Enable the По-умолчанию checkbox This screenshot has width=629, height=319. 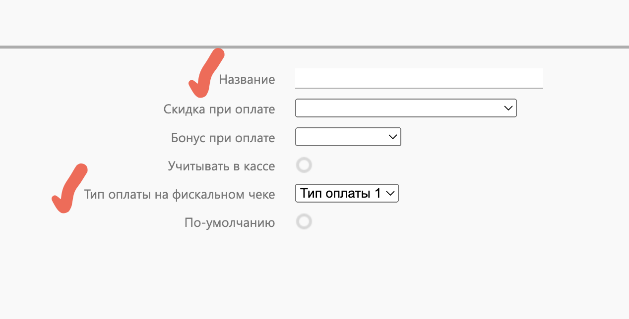click(304, 222)
